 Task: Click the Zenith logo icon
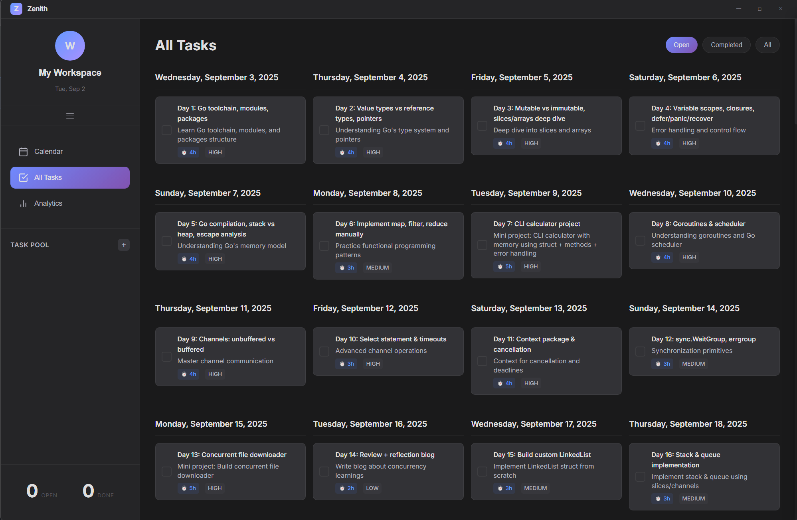pyautogui.click(x=16, y=8)
